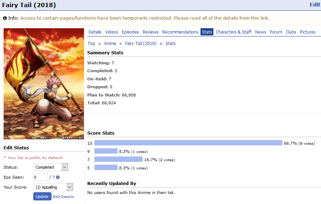321x204 pixels.
Task: Open the Edit Details link
Action: (64, 196)
